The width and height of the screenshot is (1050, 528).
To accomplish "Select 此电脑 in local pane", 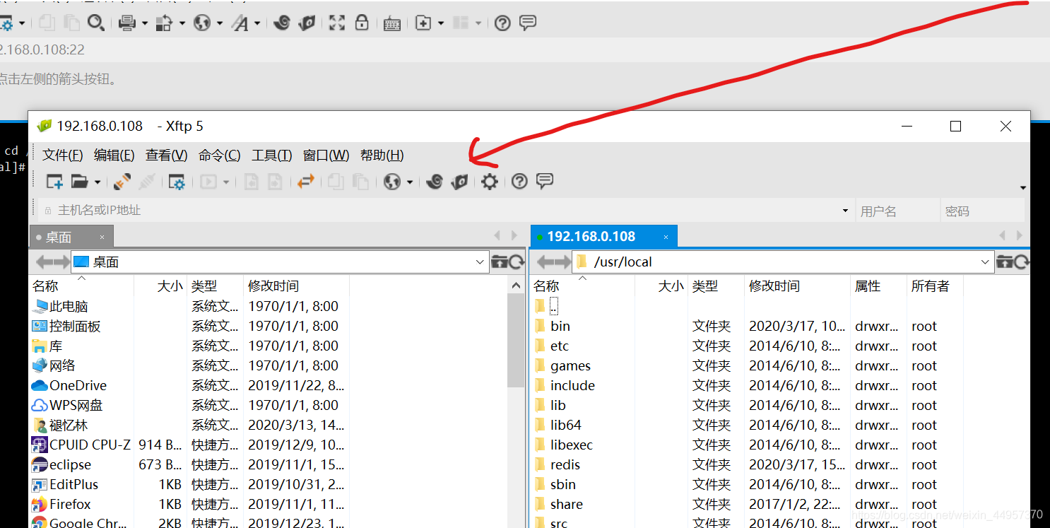I will [x=69, y=307].
